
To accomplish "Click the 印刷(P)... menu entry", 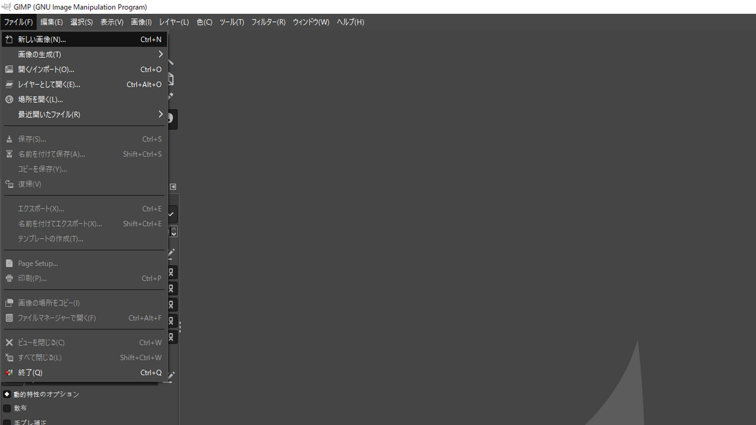I will [x=84, y=278].
